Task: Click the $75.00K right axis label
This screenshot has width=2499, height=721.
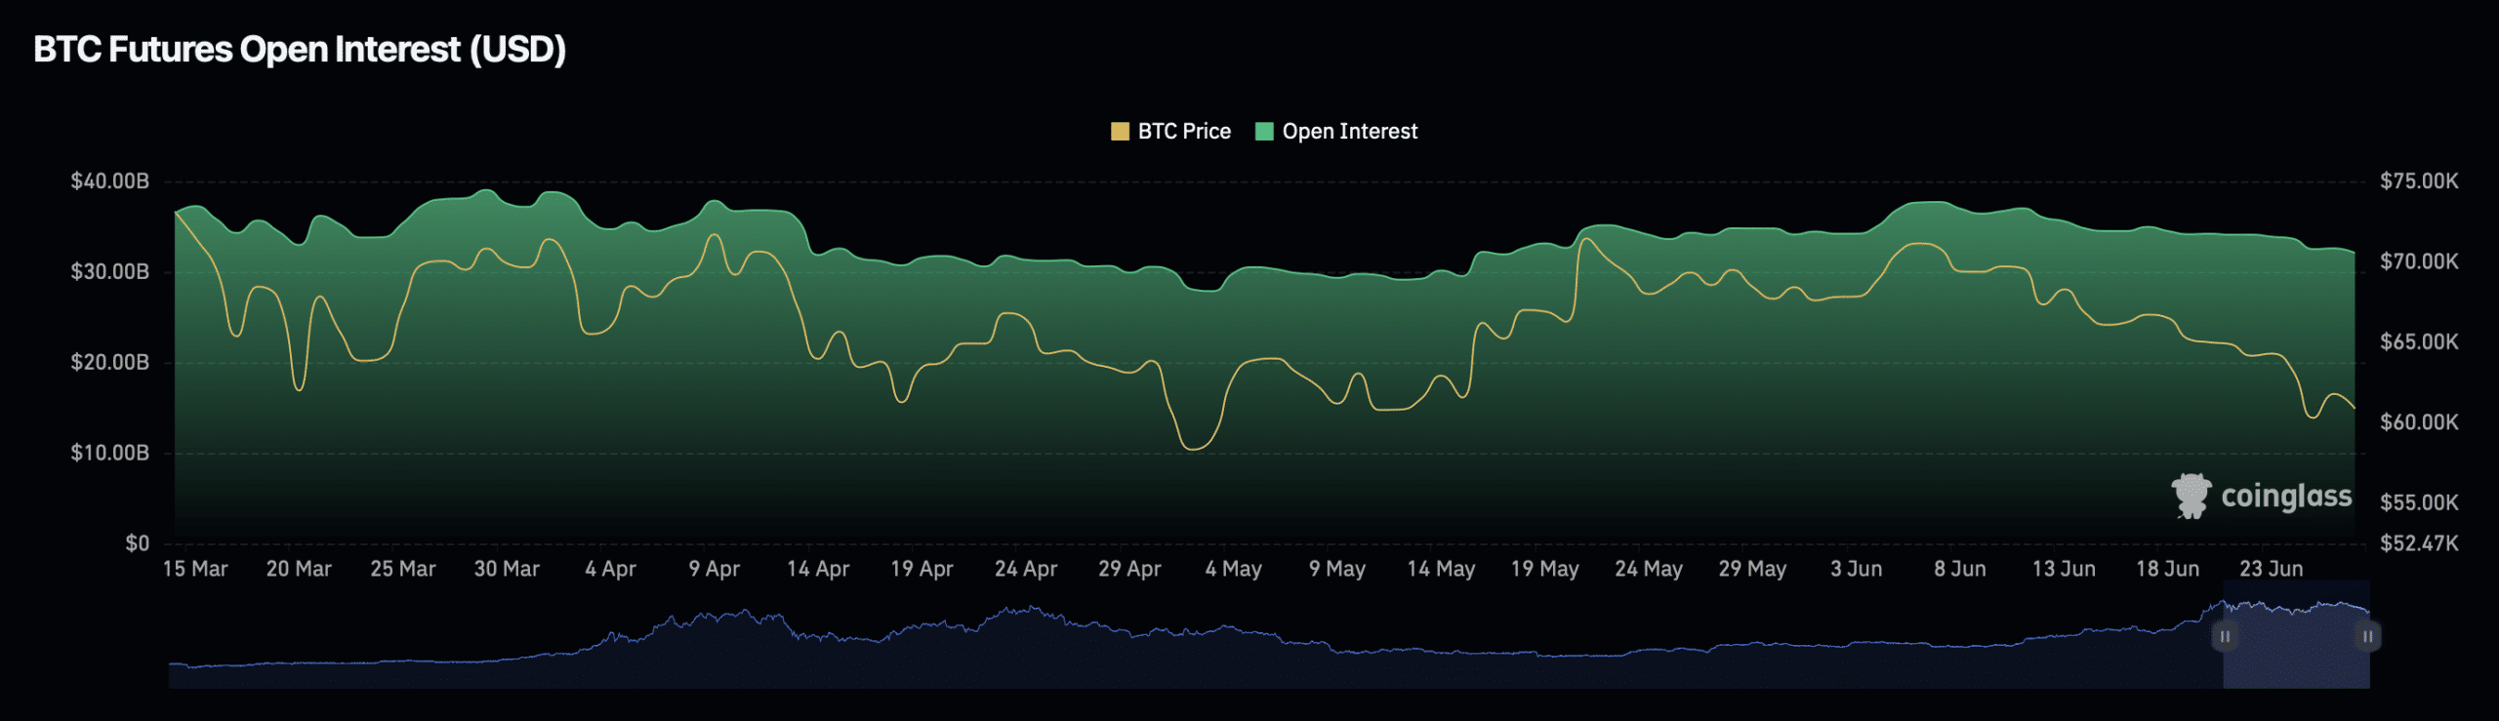Action: click(2419, 181)
